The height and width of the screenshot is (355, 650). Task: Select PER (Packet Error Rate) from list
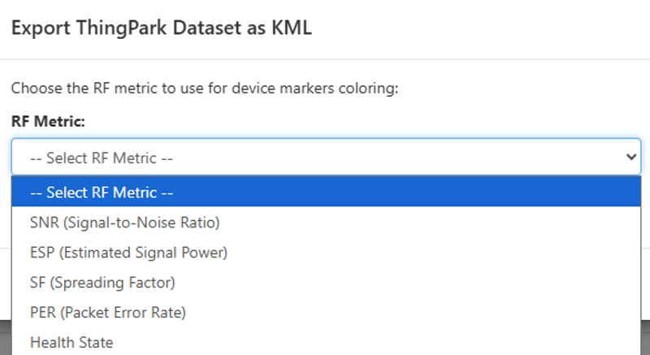pos(108,312)
